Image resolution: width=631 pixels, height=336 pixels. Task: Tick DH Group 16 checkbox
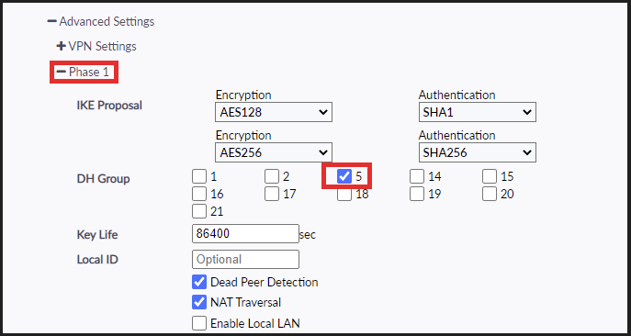(199, 194)
